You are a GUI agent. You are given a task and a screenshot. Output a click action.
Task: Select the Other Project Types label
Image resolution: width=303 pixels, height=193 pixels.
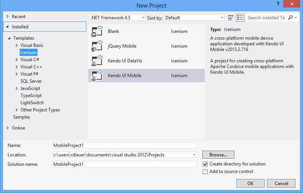[40, 110]
